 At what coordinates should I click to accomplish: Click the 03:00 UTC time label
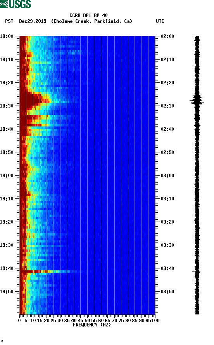coord(167,175)
